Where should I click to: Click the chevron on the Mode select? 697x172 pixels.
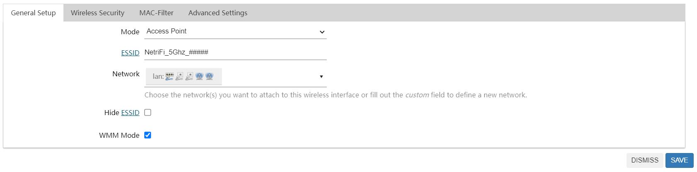322,32
